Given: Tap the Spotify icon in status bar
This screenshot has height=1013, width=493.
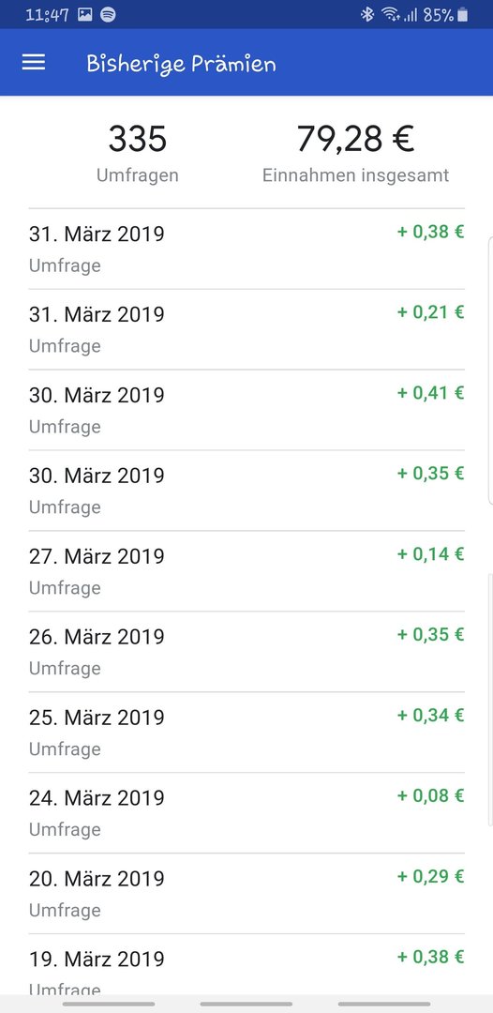Looking at the screenshot, I should 109,15.
